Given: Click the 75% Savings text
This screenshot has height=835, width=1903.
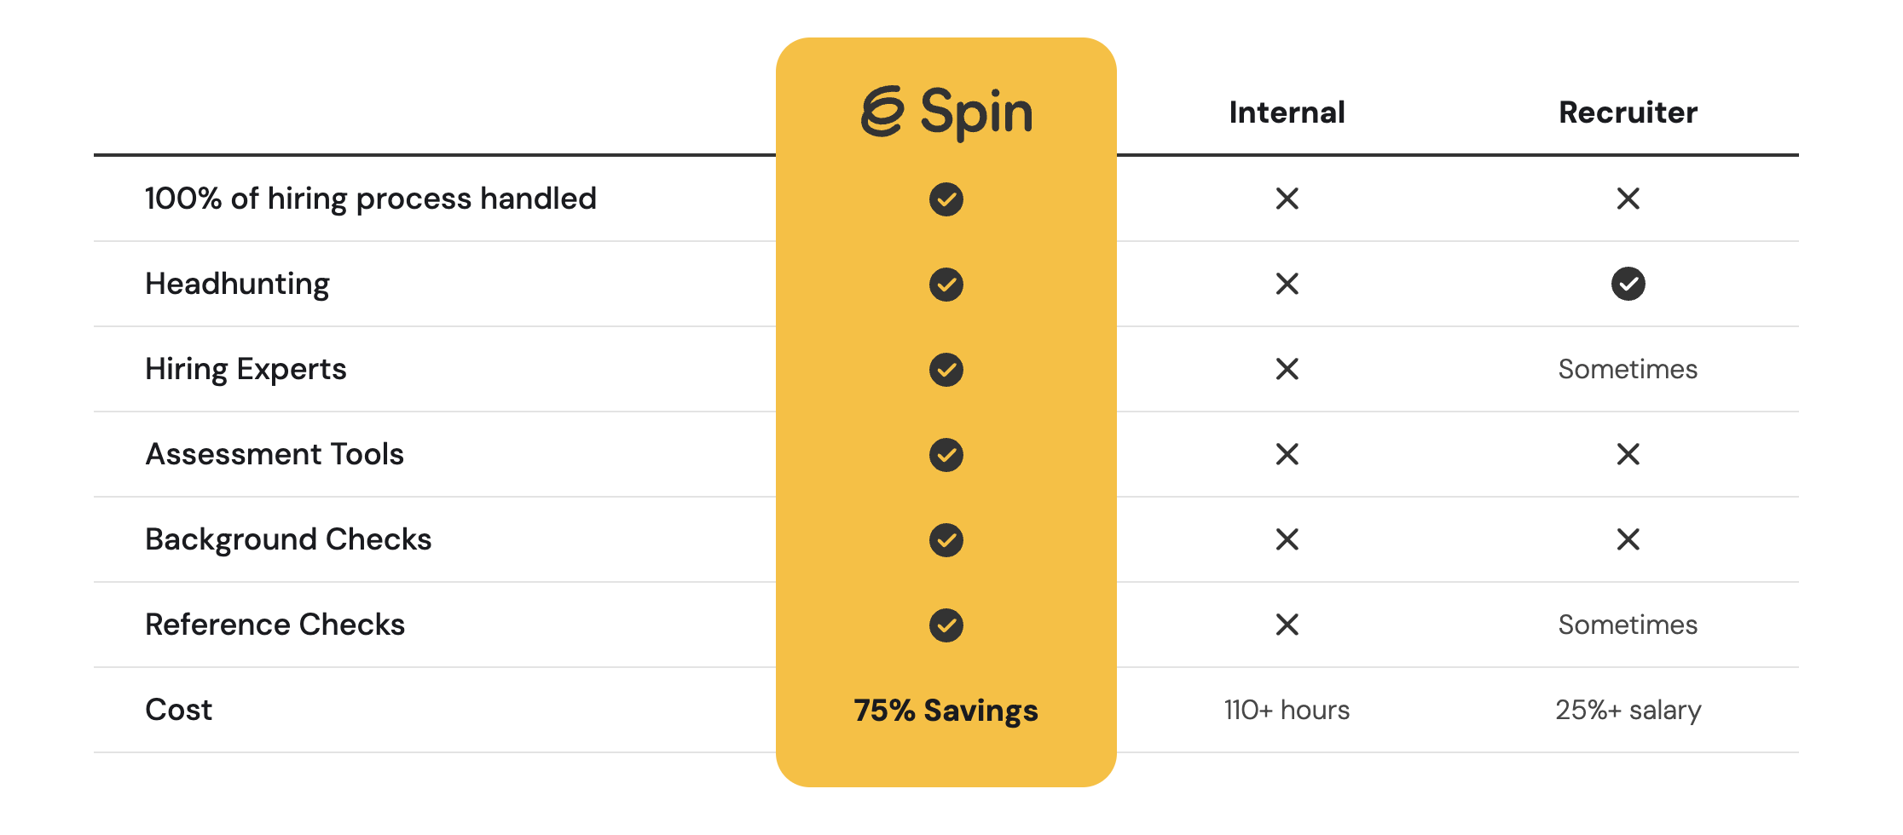Looking at the screenshot, I should pos(946,710).
